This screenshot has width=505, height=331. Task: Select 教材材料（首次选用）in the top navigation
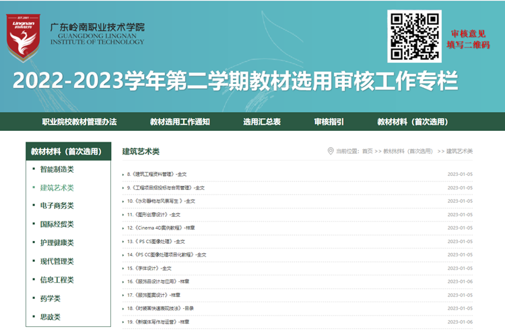(x=412, y=122)
